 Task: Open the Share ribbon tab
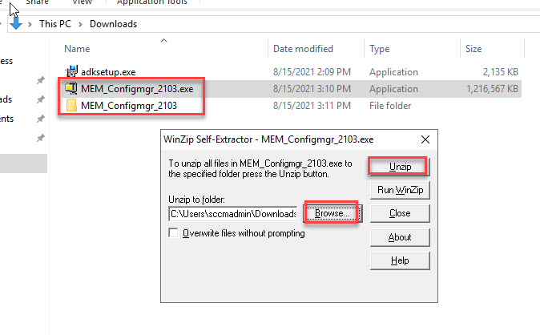(x=37, y=3)
